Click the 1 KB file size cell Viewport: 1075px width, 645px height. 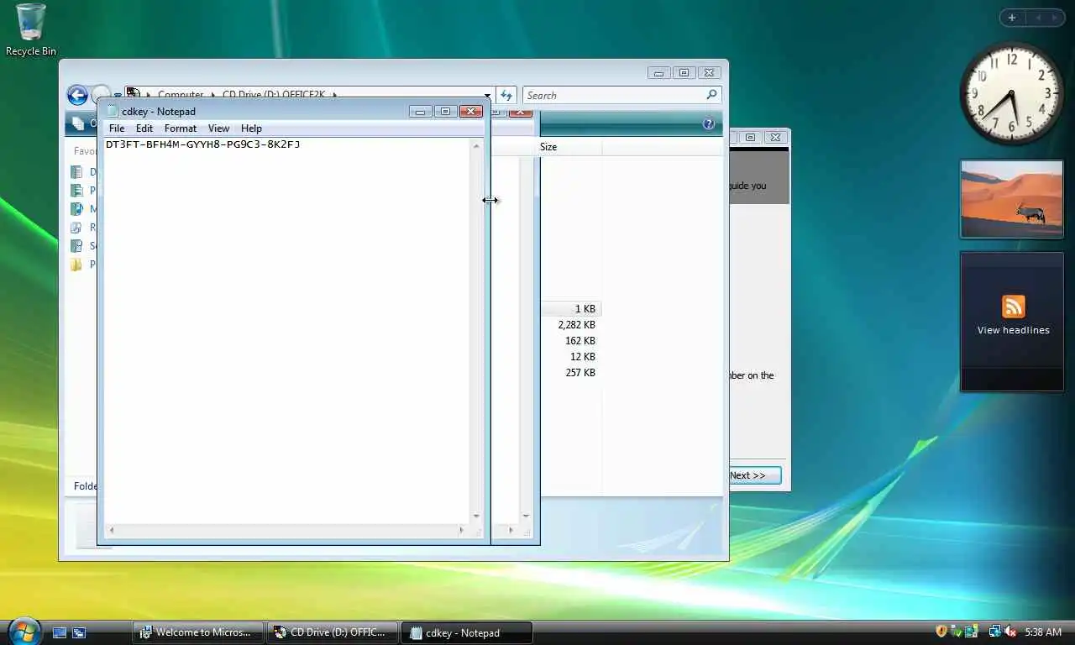585,309
